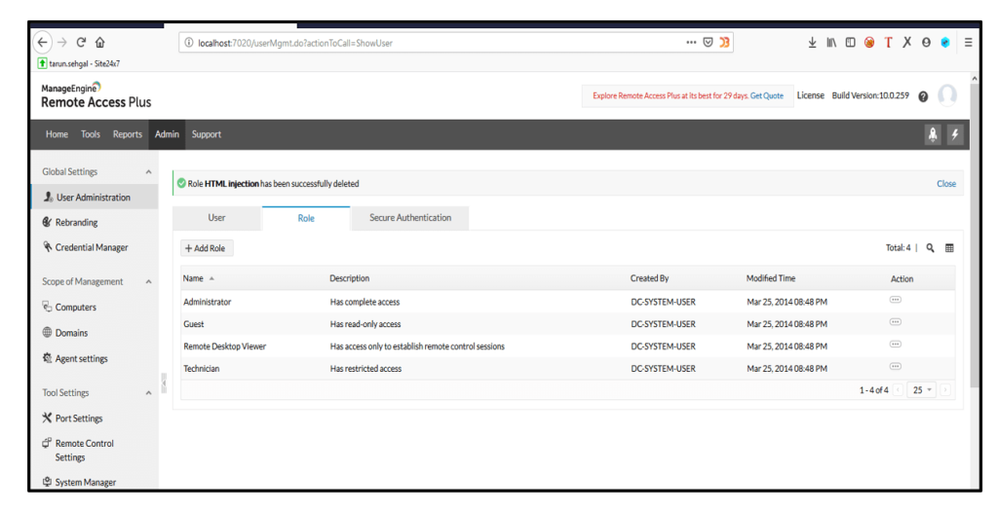The width and height of the screenshot is (998, 511).
Task: Select the Administrator role name
Action: click(x=208, y=302)
